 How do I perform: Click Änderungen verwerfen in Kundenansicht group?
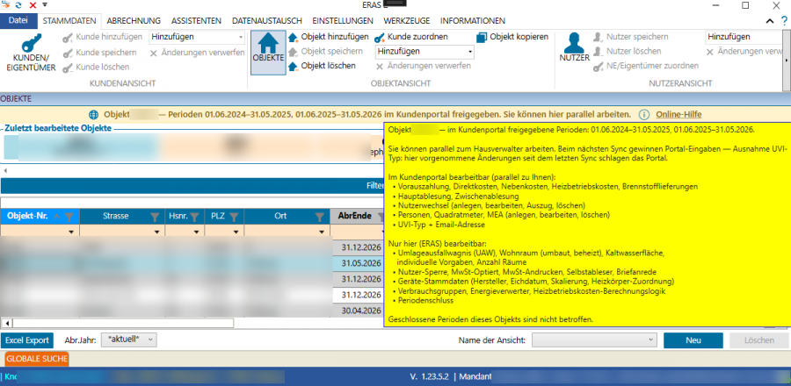click(x=197, y=53)
